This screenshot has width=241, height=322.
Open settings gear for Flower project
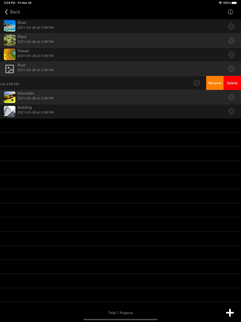231,54
